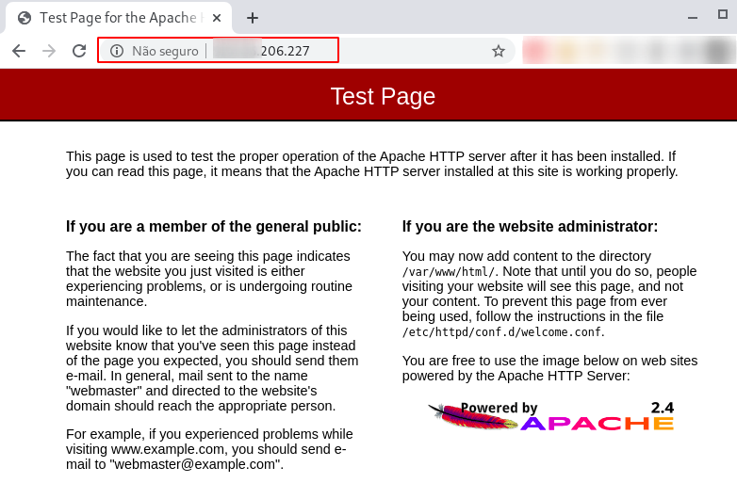Image resolution: width=737 pixels, height=483 pixels.
Task: Maximize the browser window
Action: [724, 14]
